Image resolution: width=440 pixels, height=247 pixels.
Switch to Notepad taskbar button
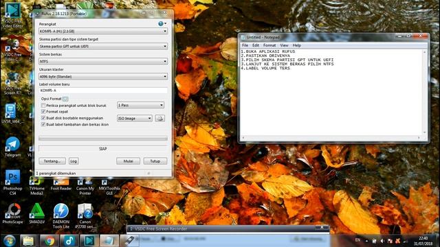point(109,241)
